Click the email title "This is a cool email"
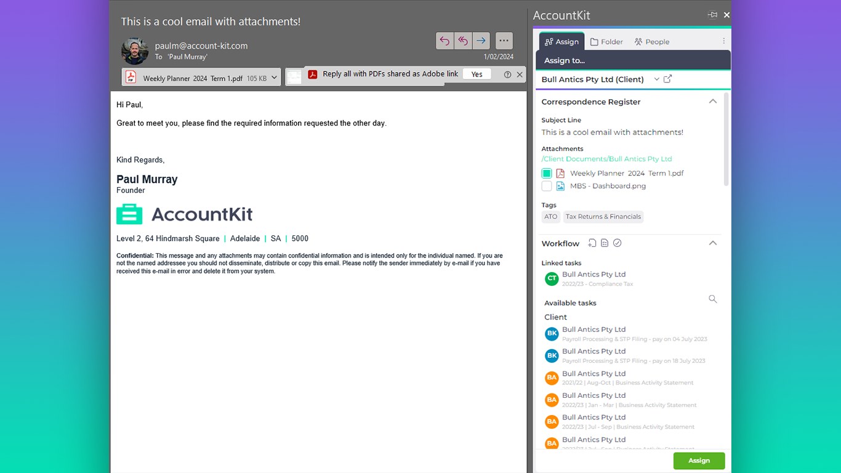This screenshot has height=473, width=841. (211, 22)
